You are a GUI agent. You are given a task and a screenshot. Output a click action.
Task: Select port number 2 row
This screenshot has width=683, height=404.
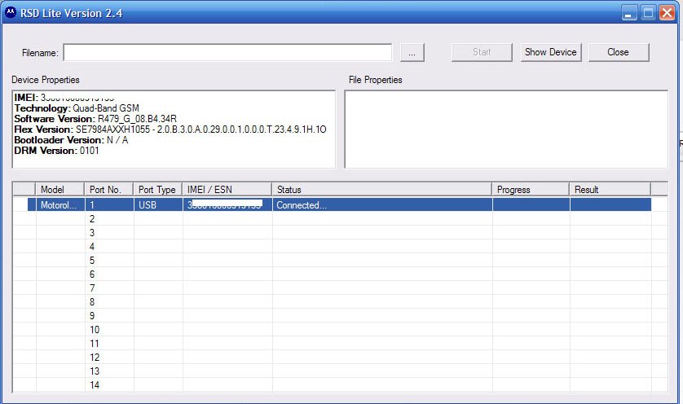click(340, 219)
